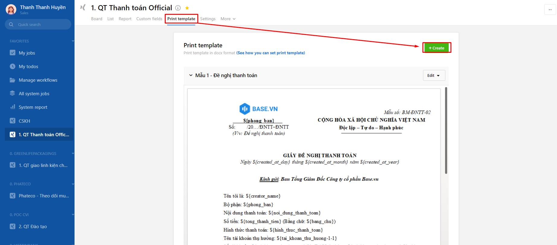Switch to the Board tab
Image resolution: width=557 pixels, height=245 pixels.
coord(97,19)
